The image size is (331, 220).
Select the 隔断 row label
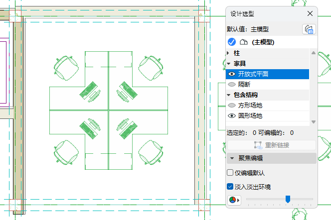click(244, 85)
